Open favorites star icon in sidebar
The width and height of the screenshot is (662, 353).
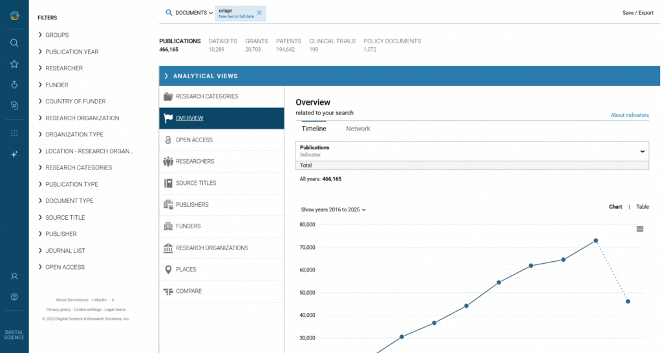coord(14,64)
